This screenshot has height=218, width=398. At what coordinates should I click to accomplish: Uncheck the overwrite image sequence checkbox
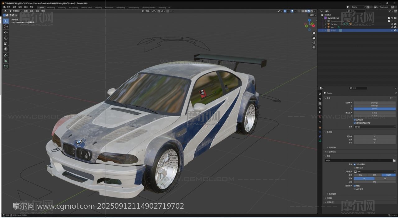click(354, 186)
